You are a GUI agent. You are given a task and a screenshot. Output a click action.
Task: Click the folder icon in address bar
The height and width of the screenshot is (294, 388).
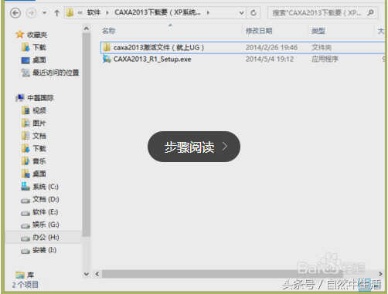click(70, 12)
